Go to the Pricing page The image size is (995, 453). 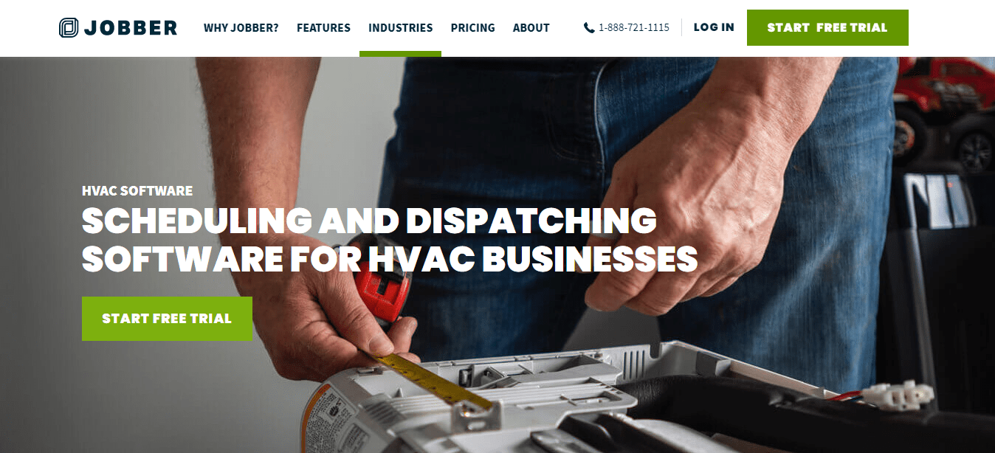point(473,28)
